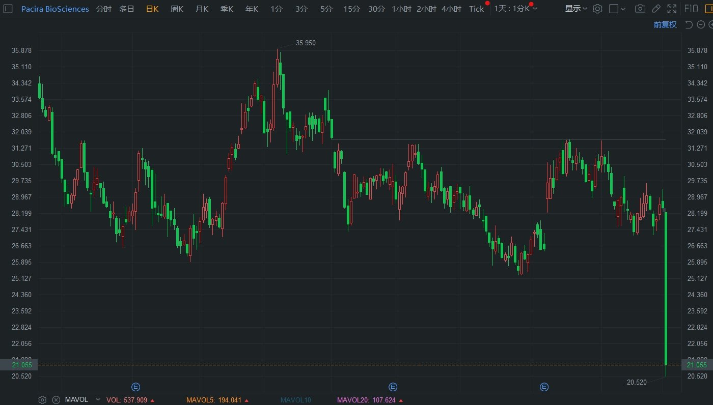Toggle the left sidebar panel icon
This screenshot has width=713, height=405.
tap(8, 9)
